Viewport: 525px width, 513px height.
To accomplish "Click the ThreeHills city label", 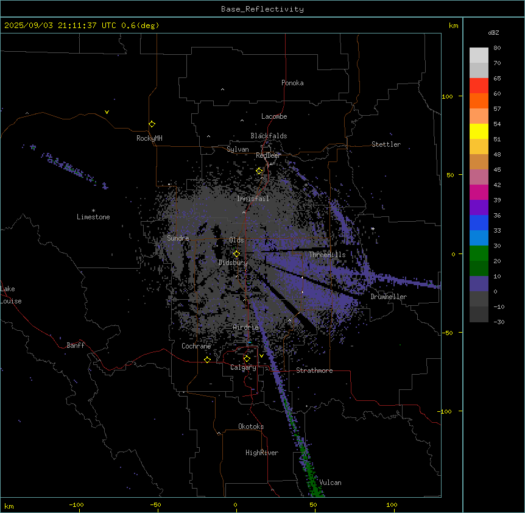I will 328,255.
